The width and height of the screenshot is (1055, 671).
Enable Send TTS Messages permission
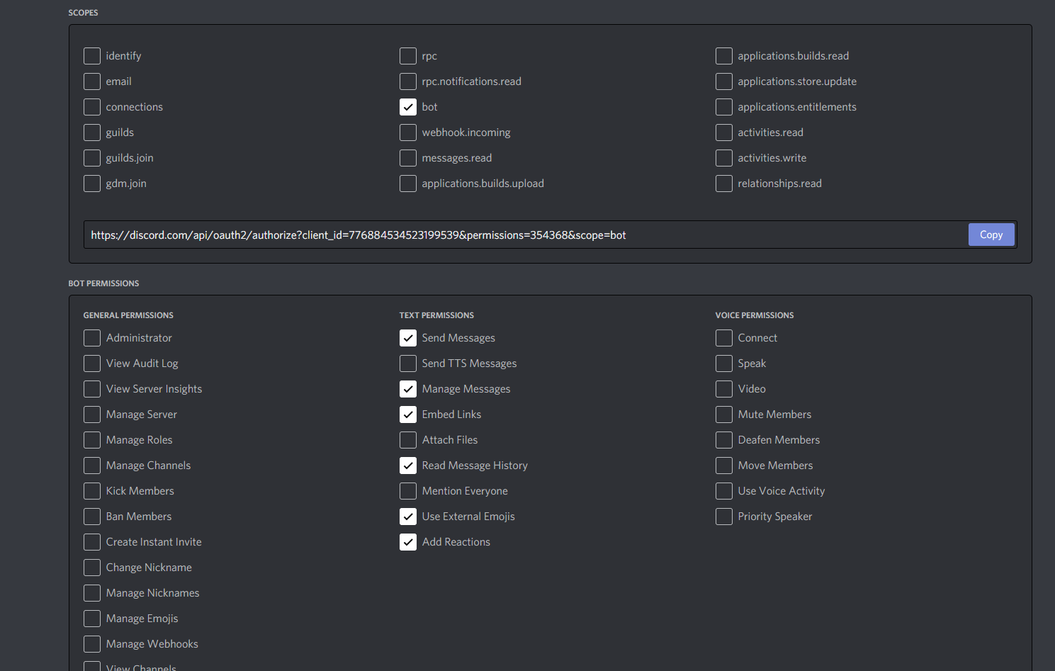(408, 363)
